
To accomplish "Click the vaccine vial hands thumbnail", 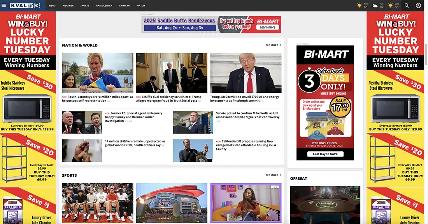I will click(x=82, y=151).
